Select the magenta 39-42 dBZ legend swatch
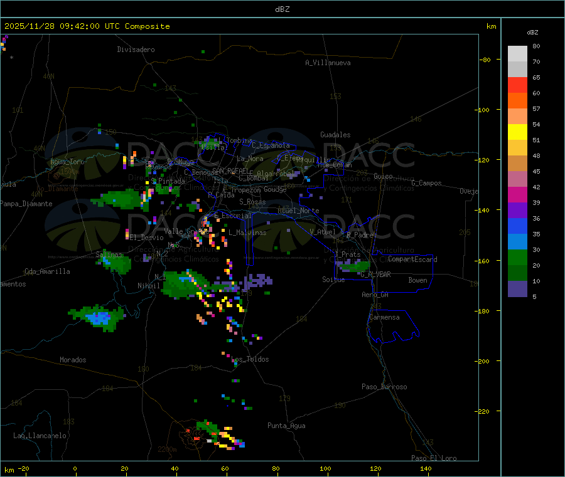This screenshot has width=565, height=477. click(x=517, y=194)
